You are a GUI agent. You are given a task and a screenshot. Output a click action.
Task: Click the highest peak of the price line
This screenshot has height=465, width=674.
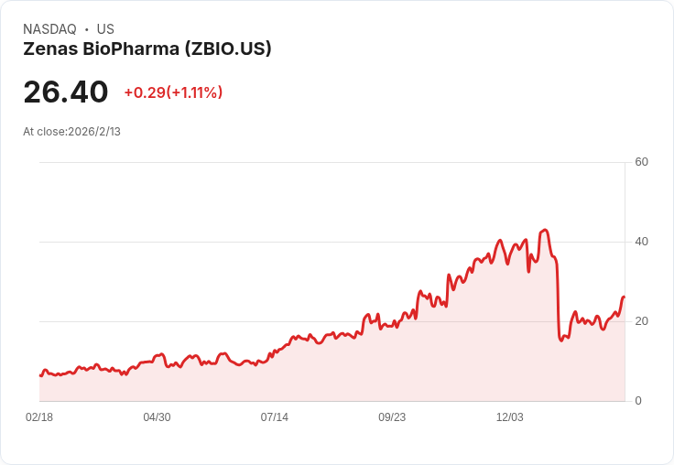[545, 231]
